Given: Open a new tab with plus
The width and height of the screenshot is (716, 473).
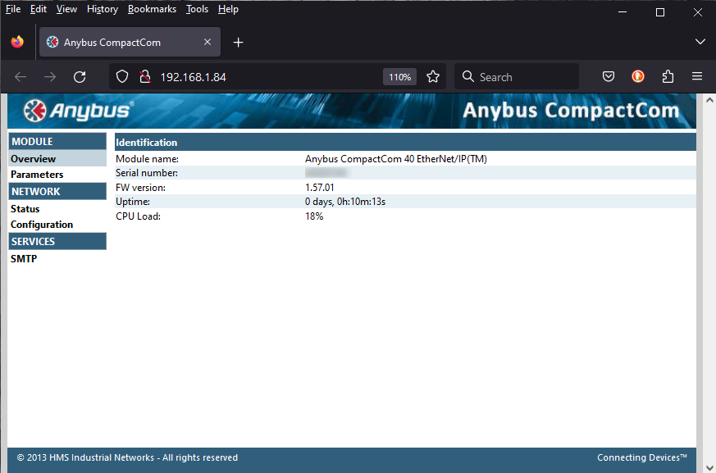Looking at the screenshot, I should point(238,43).
